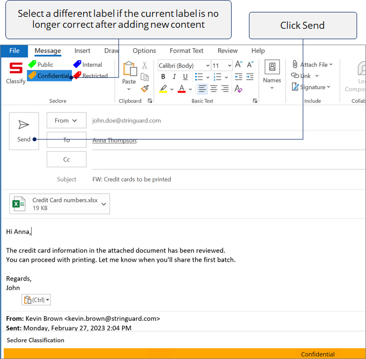Switch to the Format Text tab
Viewport: 366px width, 359px height.
186,51
